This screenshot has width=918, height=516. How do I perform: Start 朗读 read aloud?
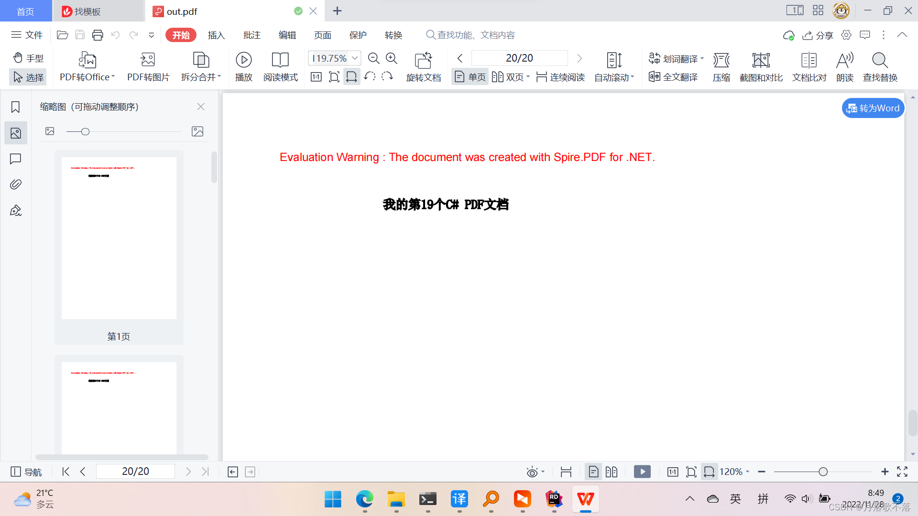(844, 66)
